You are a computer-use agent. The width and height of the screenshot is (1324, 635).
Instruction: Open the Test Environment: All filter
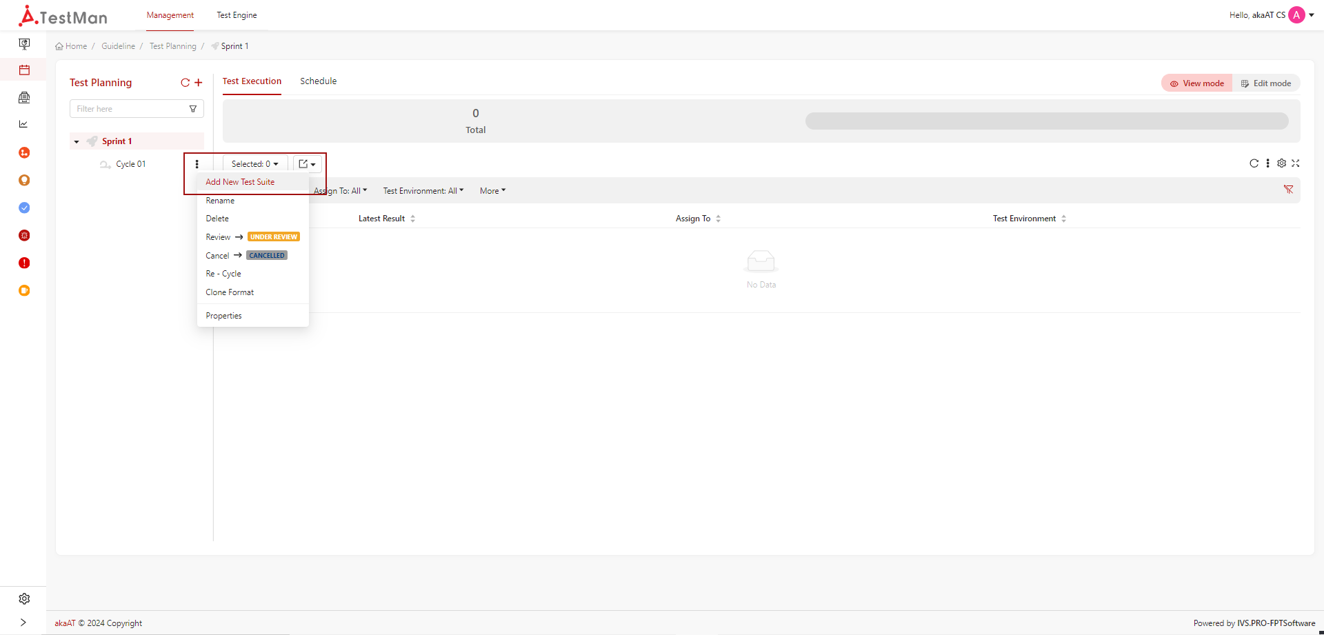(423, 191)
